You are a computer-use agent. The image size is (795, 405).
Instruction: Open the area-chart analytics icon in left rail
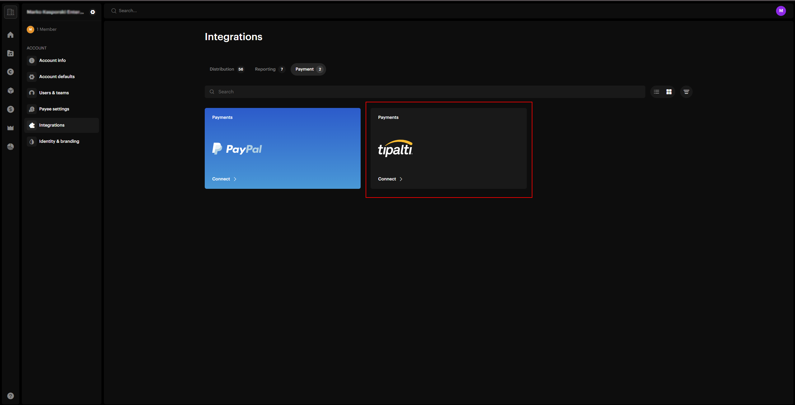pos(11,128)
